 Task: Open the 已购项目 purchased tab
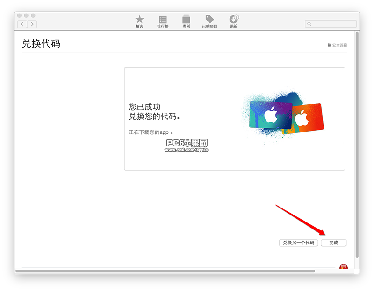coord(209,21)
